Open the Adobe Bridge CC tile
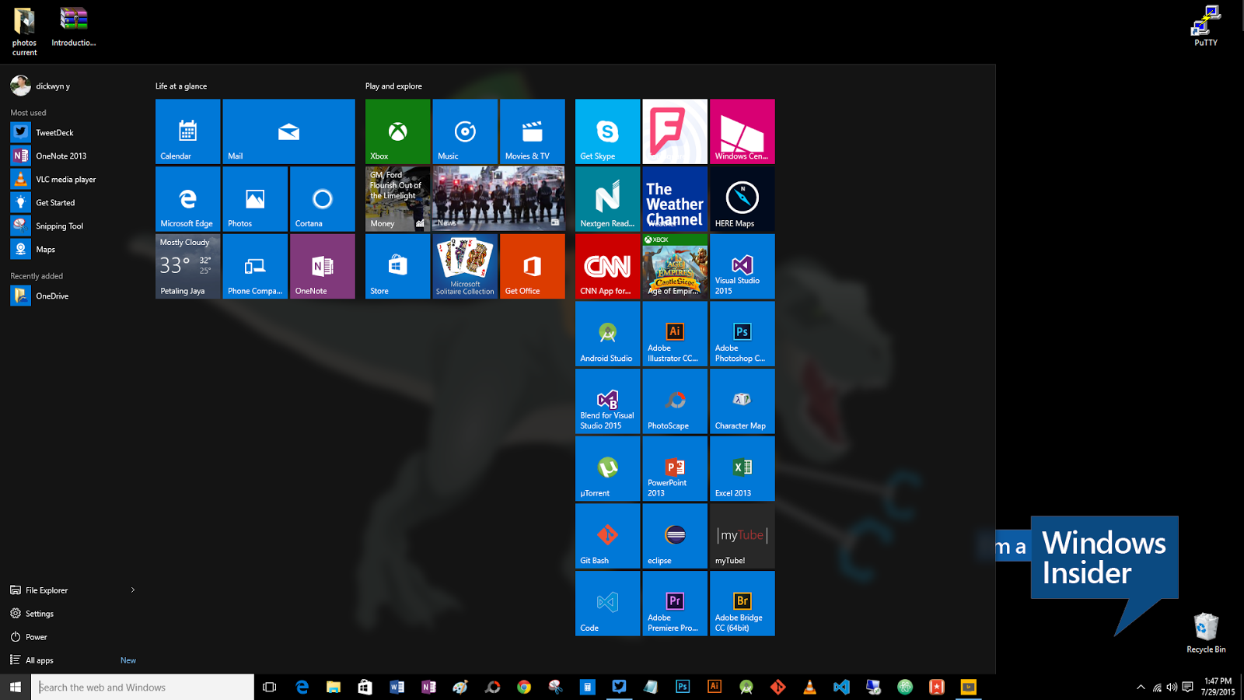Image resolution: width=1244 pixels, height=700 pixels. pos(743,604)
